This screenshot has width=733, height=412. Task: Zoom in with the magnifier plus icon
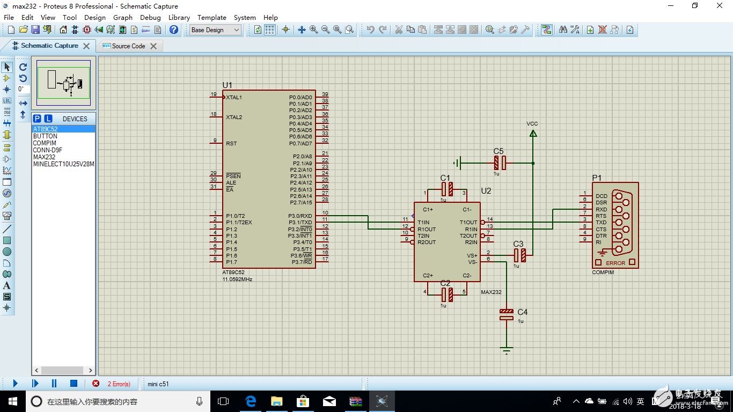pyautogui.click(x=313, y=30)
